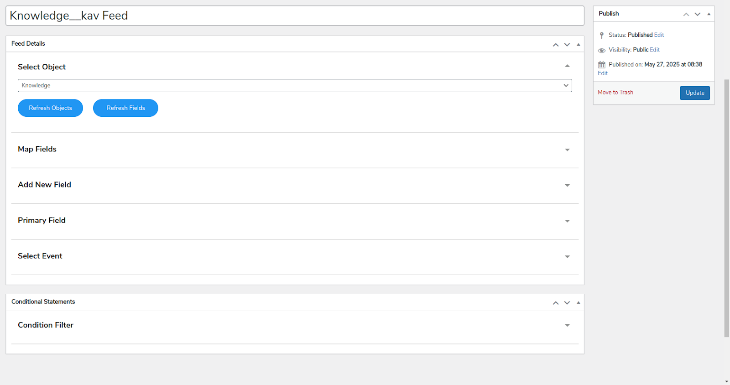Expand the Primary Field section
This screenshot has height=385, width=730.
coord(567,221)
